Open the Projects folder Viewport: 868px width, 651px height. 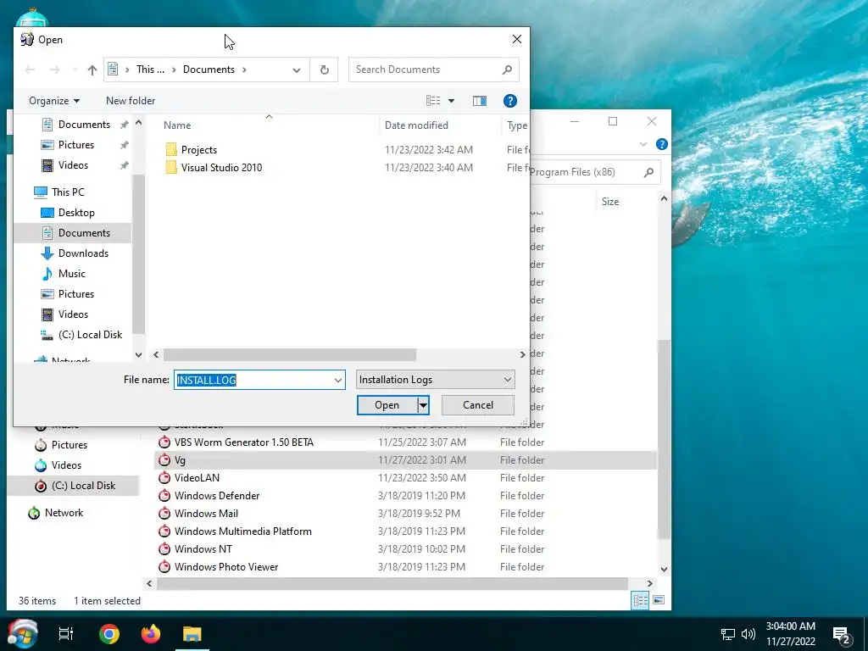198,150
